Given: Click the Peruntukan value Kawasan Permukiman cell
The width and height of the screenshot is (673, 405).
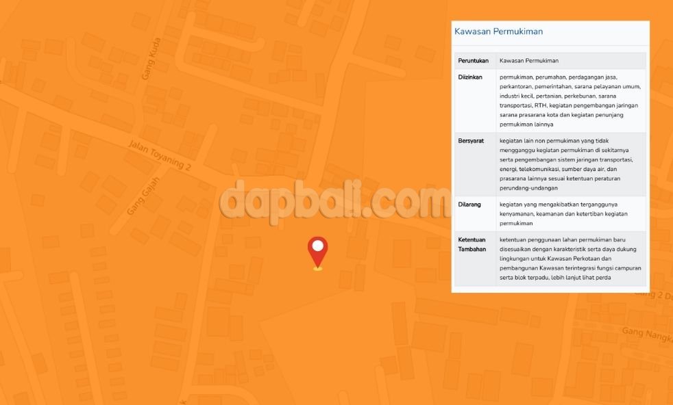Looking at the screenshot, I should tap(528, 61).
